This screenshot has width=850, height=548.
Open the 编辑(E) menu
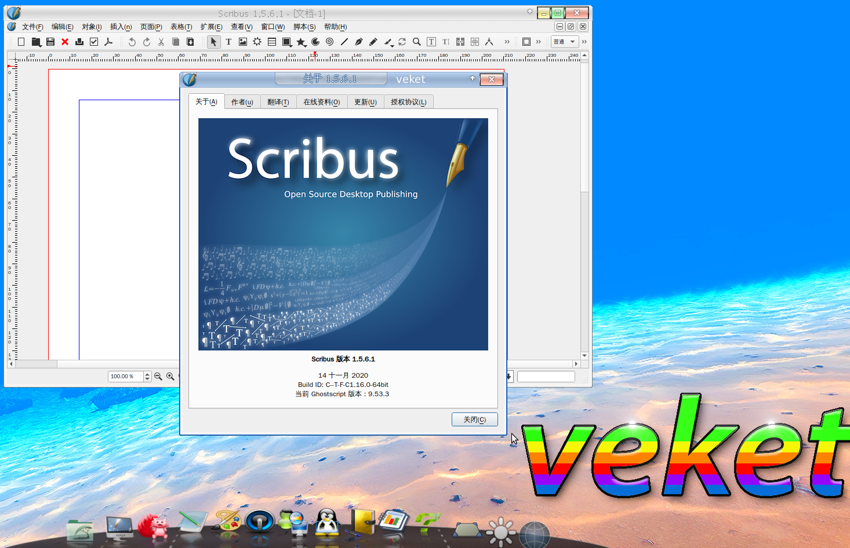[63, 27]
